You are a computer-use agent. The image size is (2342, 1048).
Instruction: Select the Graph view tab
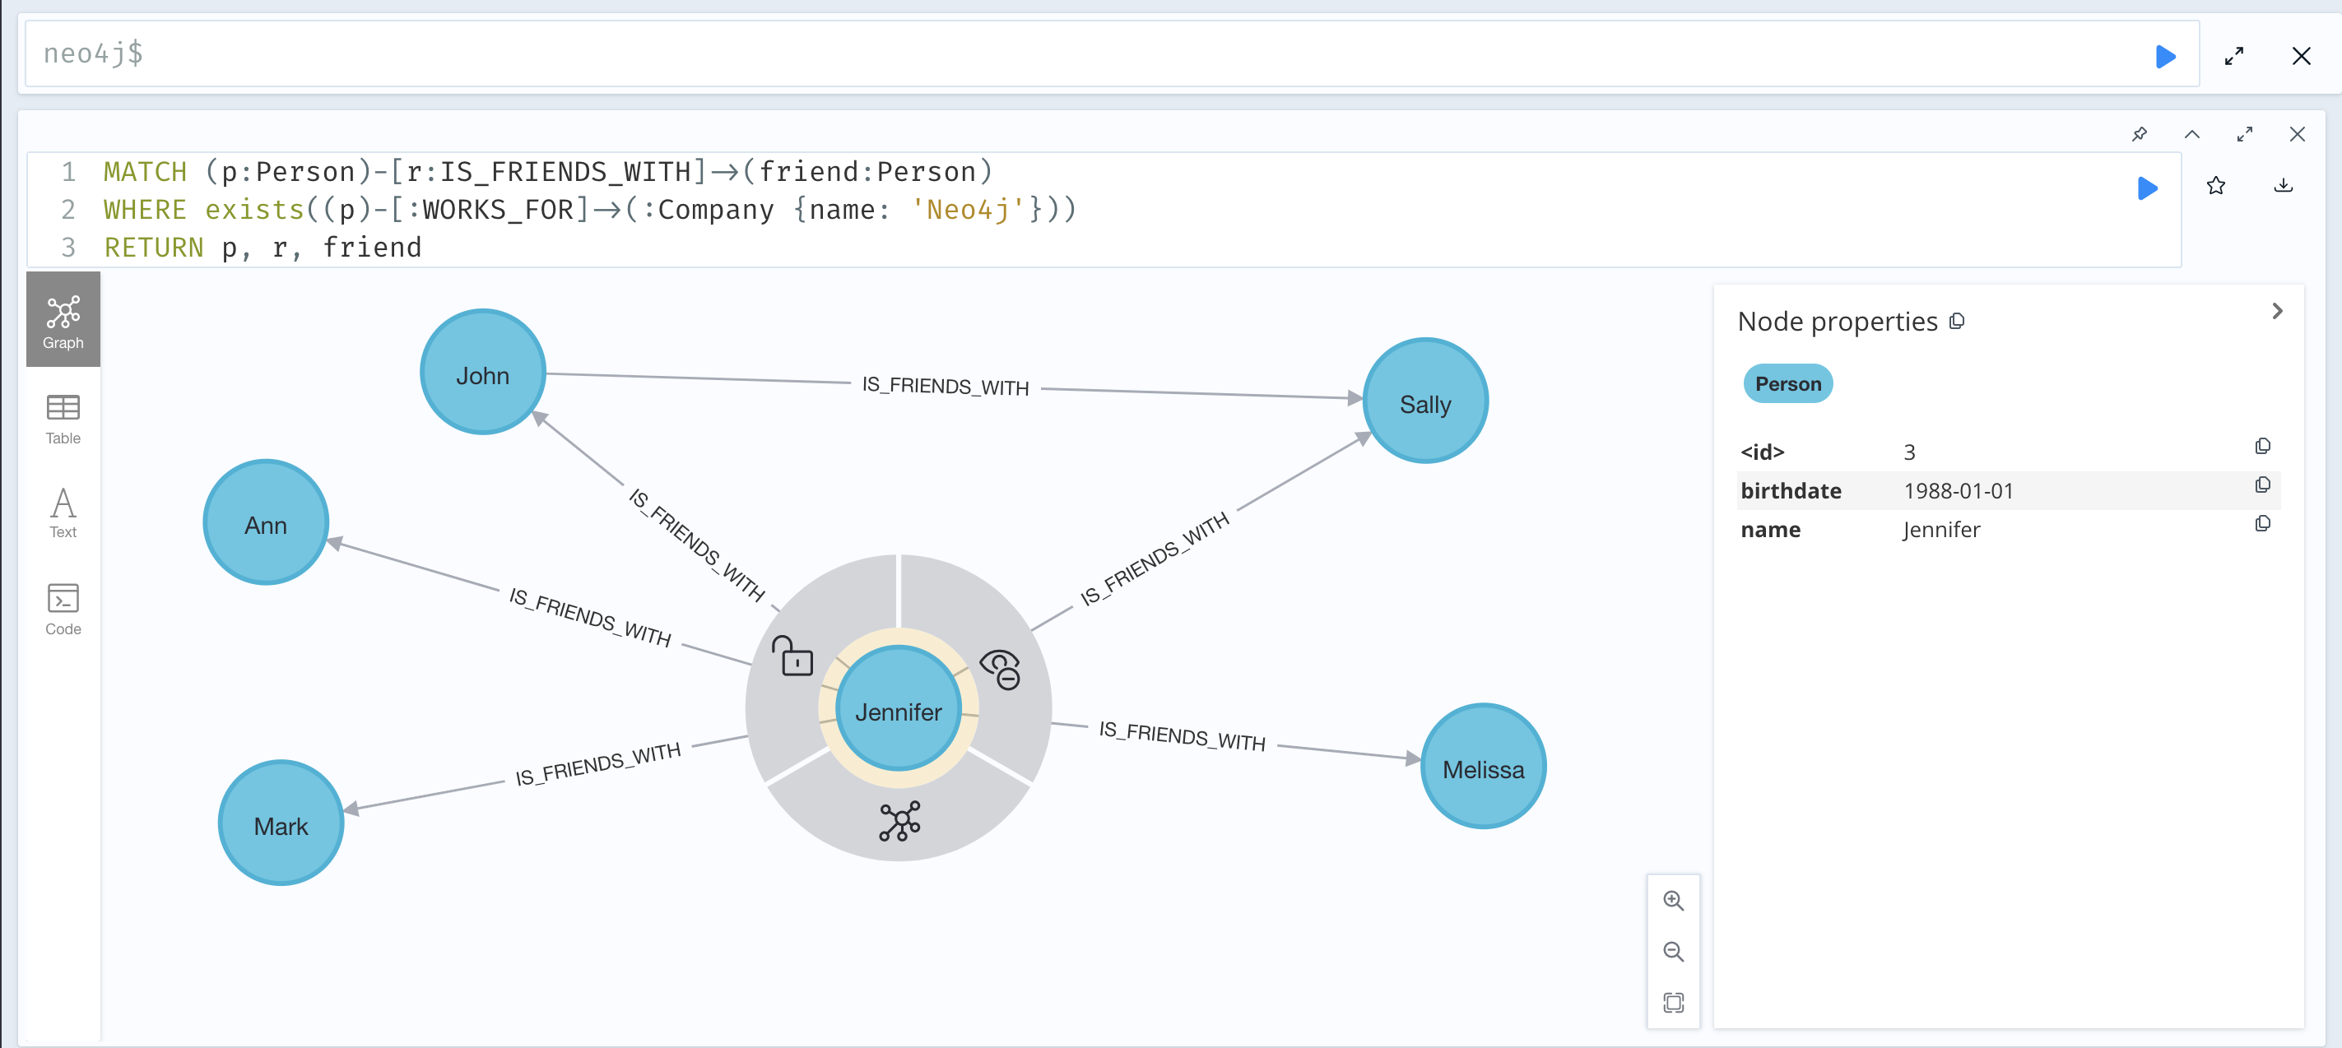(62, 319)
